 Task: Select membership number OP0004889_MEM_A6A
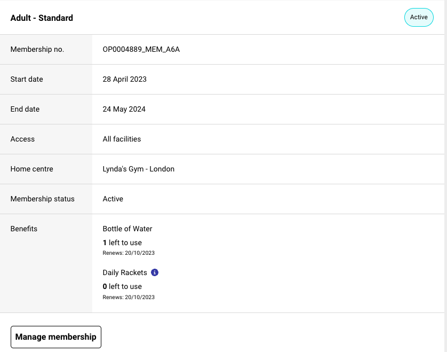pos(141,49)
